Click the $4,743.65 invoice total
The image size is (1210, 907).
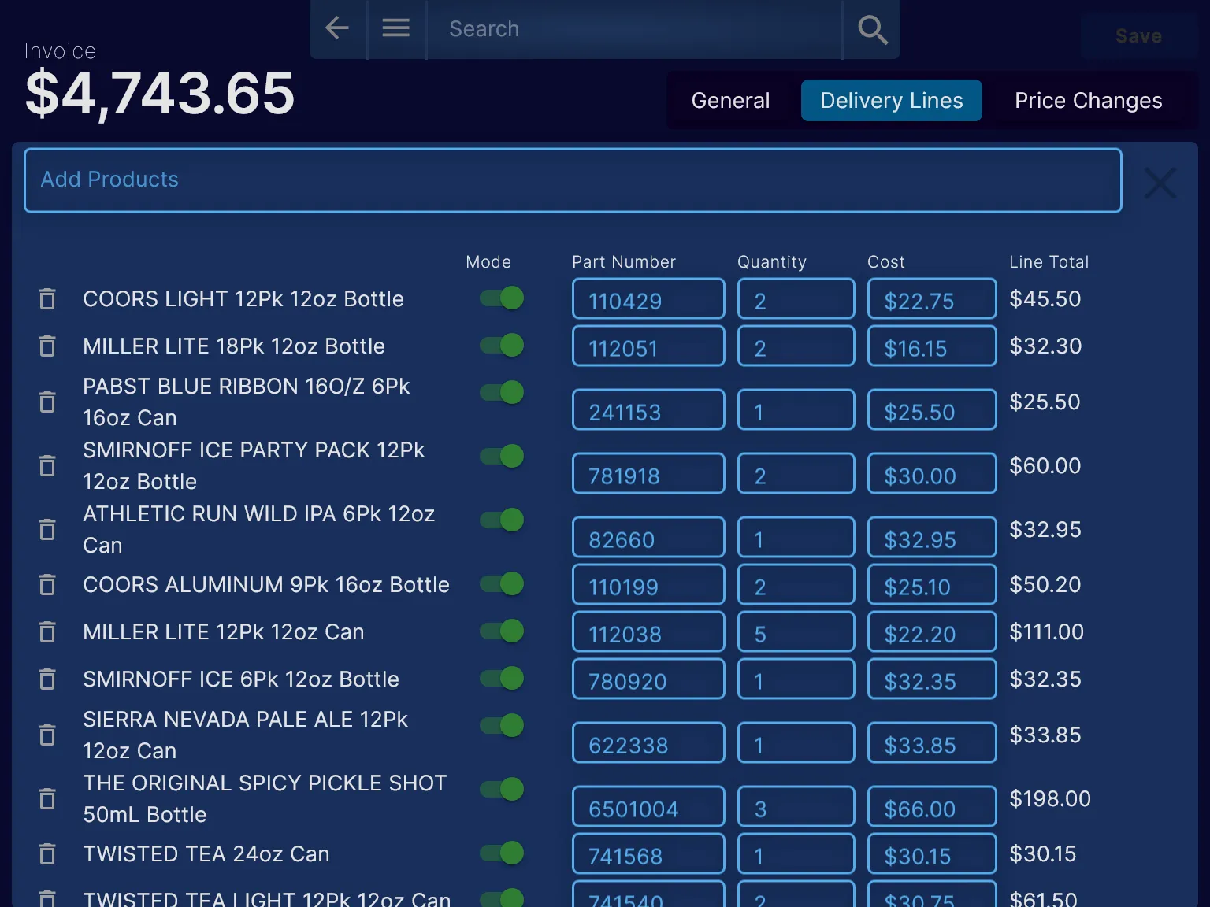160,93
